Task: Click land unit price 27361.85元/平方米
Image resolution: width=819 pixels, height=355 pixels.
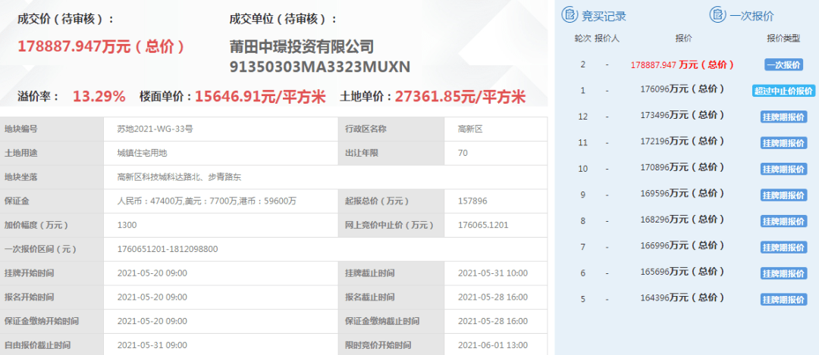Action: click(460, 96)
